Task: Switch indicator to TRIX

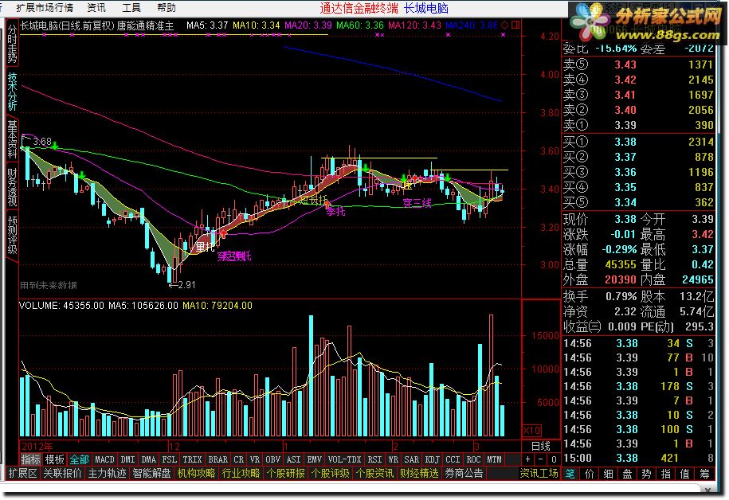Action: (x=192, y=459)
